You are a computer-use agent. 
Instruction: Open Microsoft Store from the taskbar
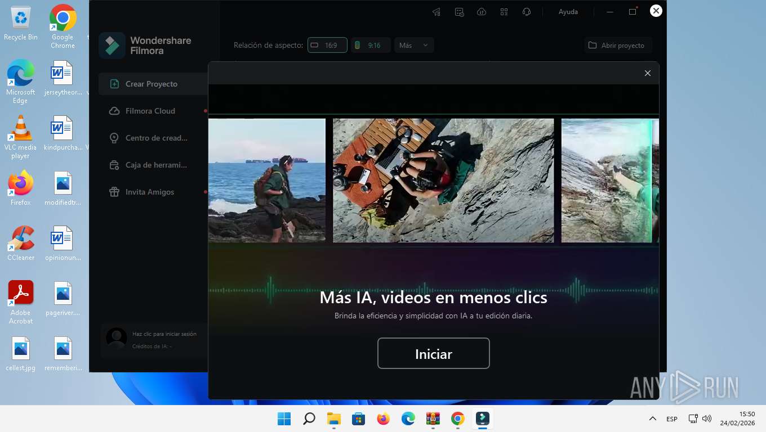point(359,418)
